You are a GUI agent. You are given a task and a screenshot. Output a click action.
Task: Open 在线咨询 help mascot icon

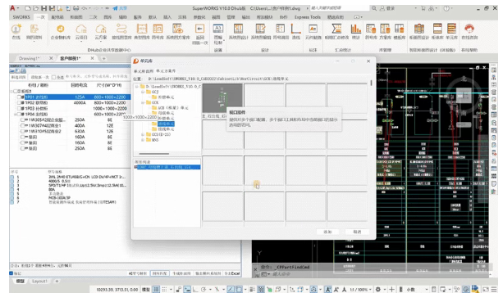click(469, 29)
